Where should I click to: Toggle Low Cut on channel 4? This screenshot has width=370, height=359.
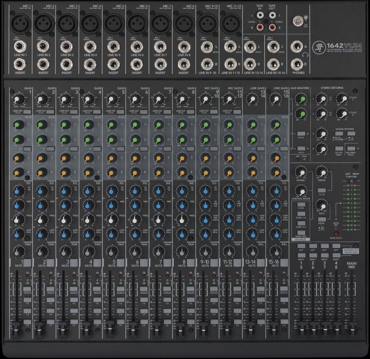coord(97,111)
